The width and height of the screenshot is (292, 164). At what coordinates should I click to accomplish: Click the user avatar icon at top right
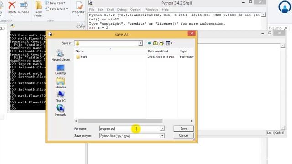click(x=285, y=7)
